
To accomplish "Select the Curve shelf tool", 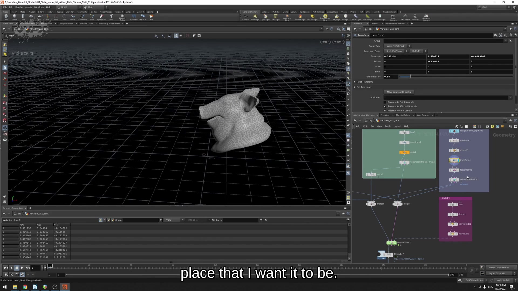I will coord(72,17).
